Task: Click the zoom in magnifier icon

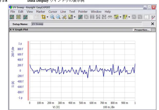Action: tap(52, 17)
